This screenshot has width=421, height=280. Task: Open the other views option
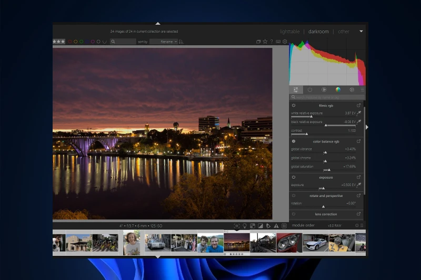click(344, 32)
